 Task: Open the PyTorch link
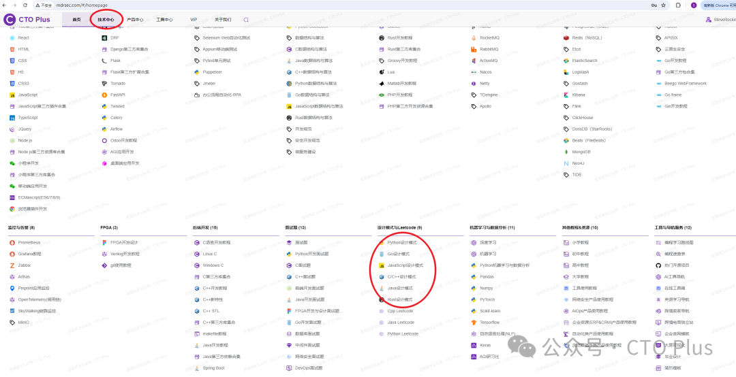coord(487,299)
